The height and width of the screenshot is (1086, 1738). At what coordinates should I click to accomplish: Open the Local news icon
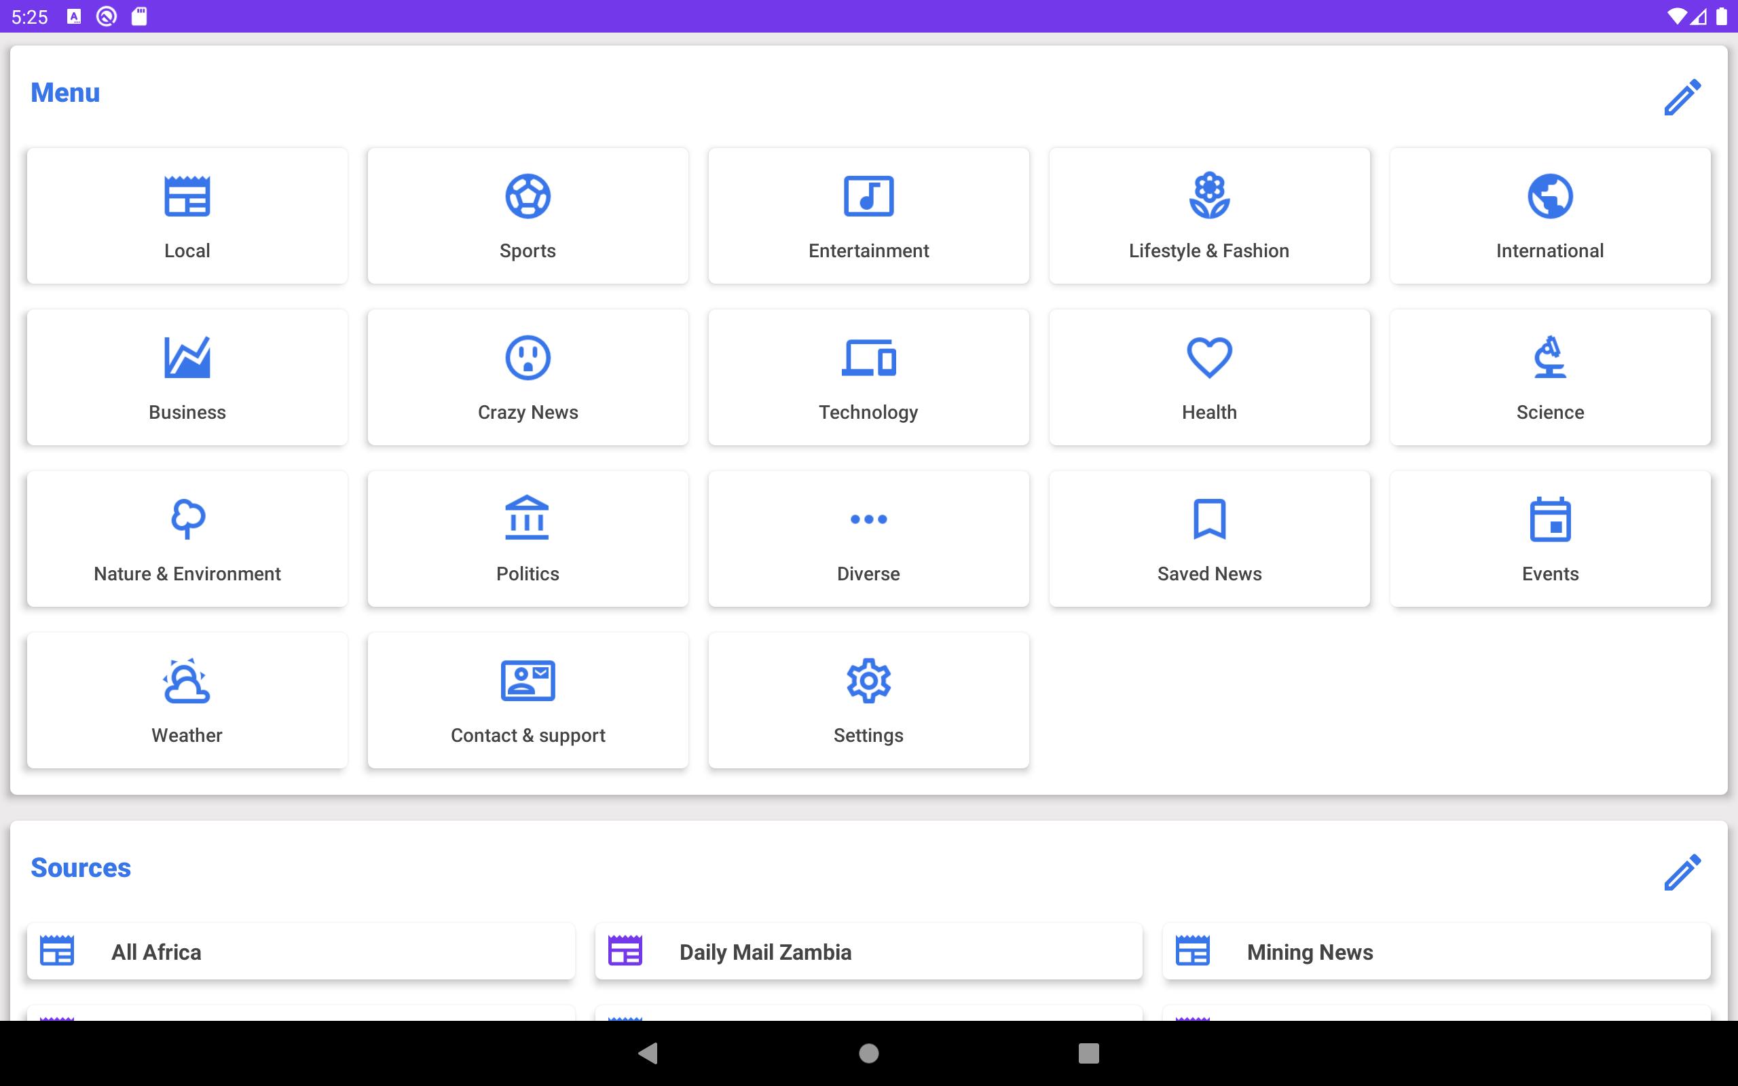[x=187, y=196]
